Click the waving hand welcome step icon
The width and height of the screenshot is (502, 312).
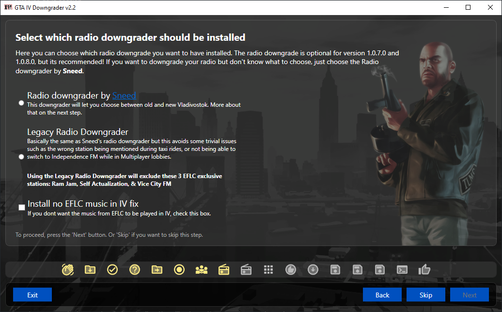tap(67, 270)
